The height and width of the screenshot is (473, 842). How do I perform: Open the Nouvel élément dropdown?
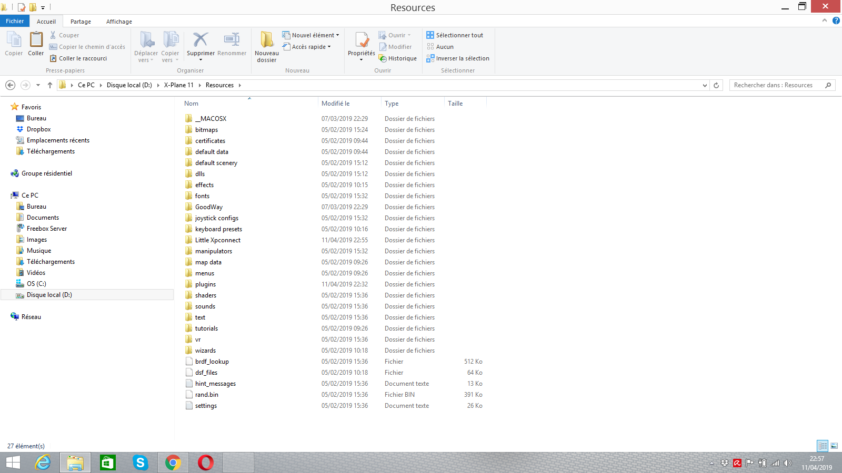click(310, 35)
